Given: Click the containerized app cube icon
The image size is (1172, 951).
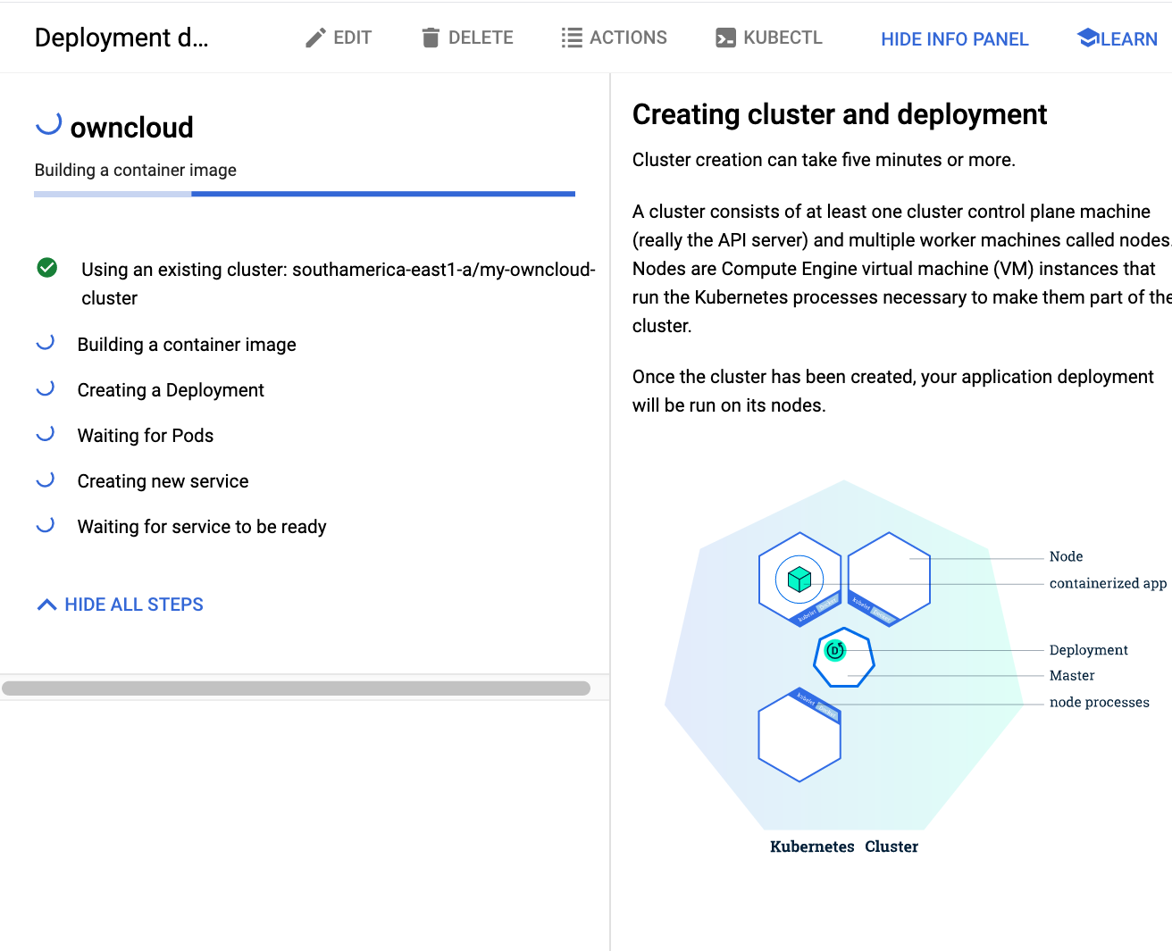Looking at the screenshot, I should point(799,580).
